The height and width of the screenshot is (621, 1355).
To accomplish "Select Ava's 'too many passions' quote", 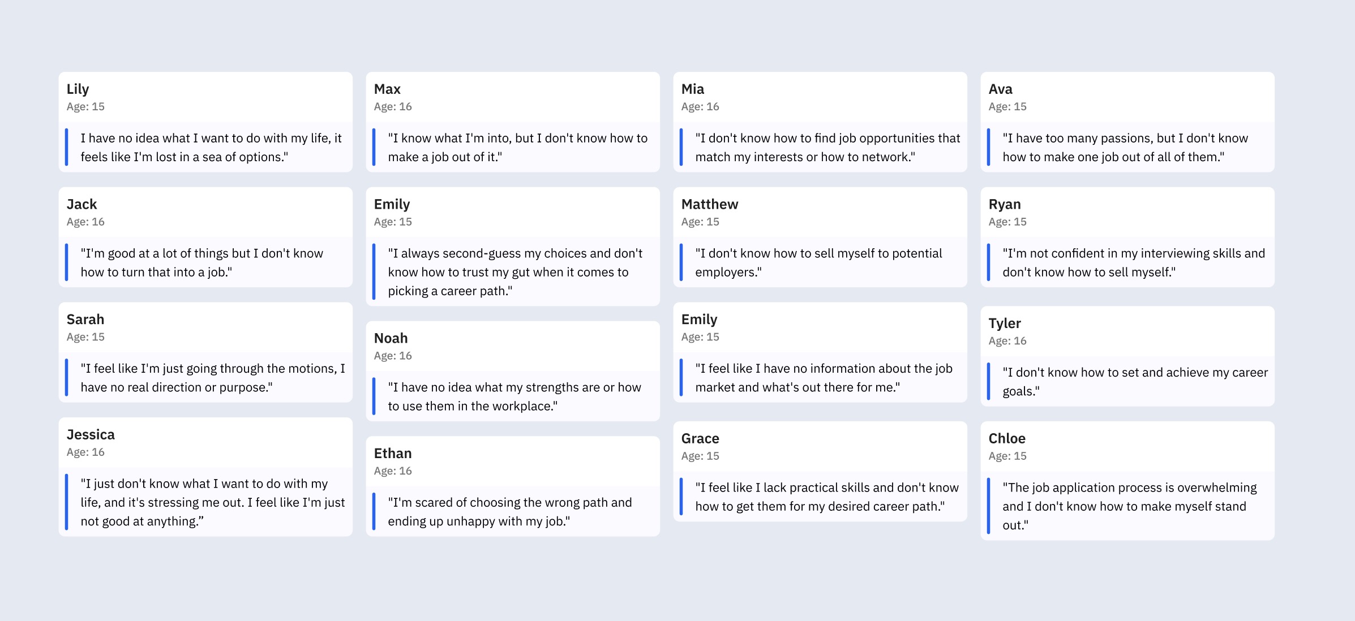I will point(1125,147).
